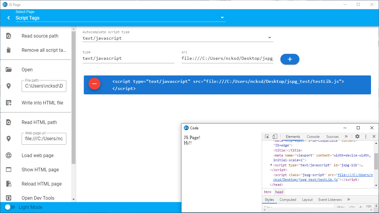Toggle device toolbar in DevTools

point(275,136)
